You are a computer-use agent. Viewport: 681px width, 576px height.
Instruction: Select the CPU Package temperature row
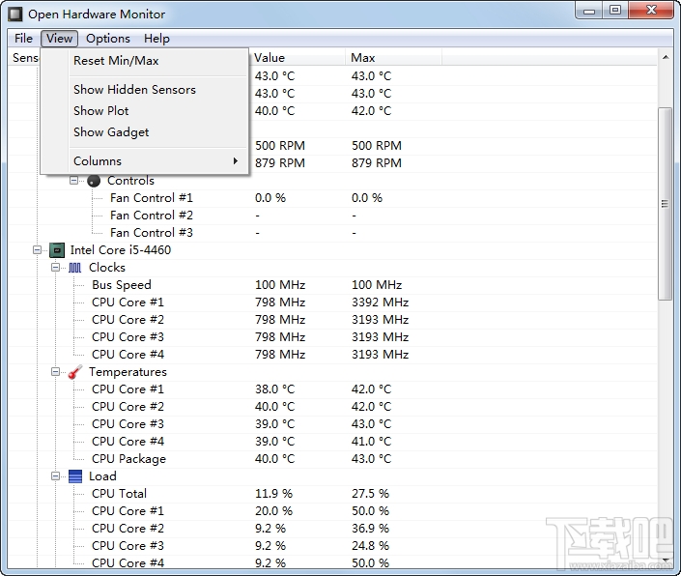[x=332, y=459]
